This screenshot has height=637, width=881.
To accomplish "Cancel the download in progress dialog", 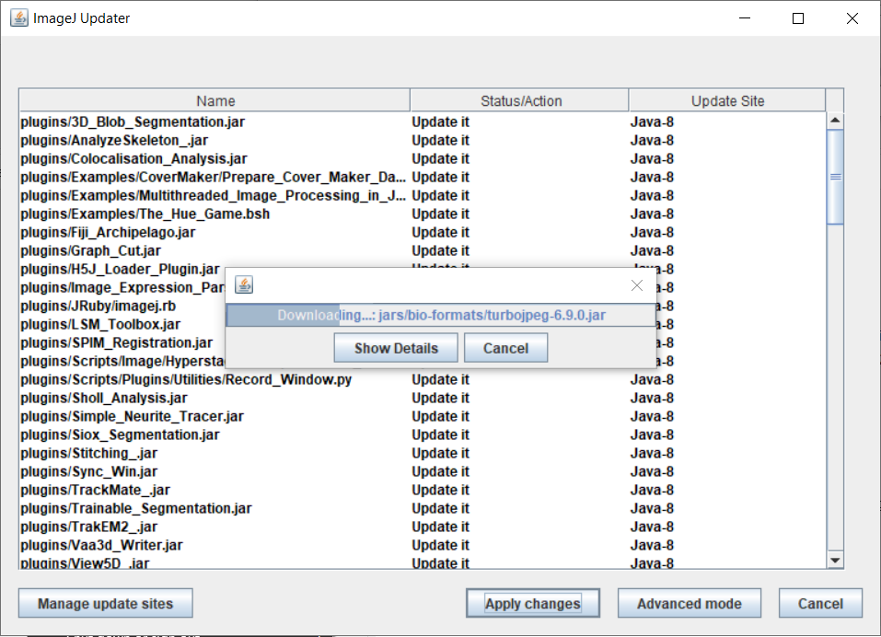I will click(x=505, y=348).
